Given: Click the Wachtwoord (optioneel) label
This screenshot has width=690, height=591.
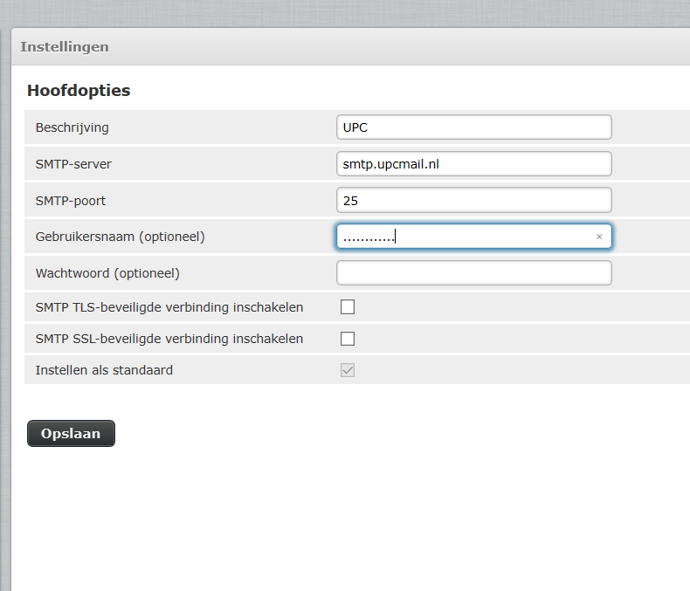Looking at the screenshot, I should (107, 273).
